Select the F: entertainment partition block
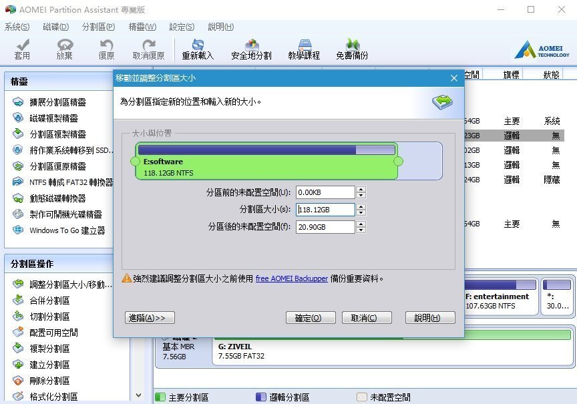Screen dimensions: 577x404 tap(501, 296)
